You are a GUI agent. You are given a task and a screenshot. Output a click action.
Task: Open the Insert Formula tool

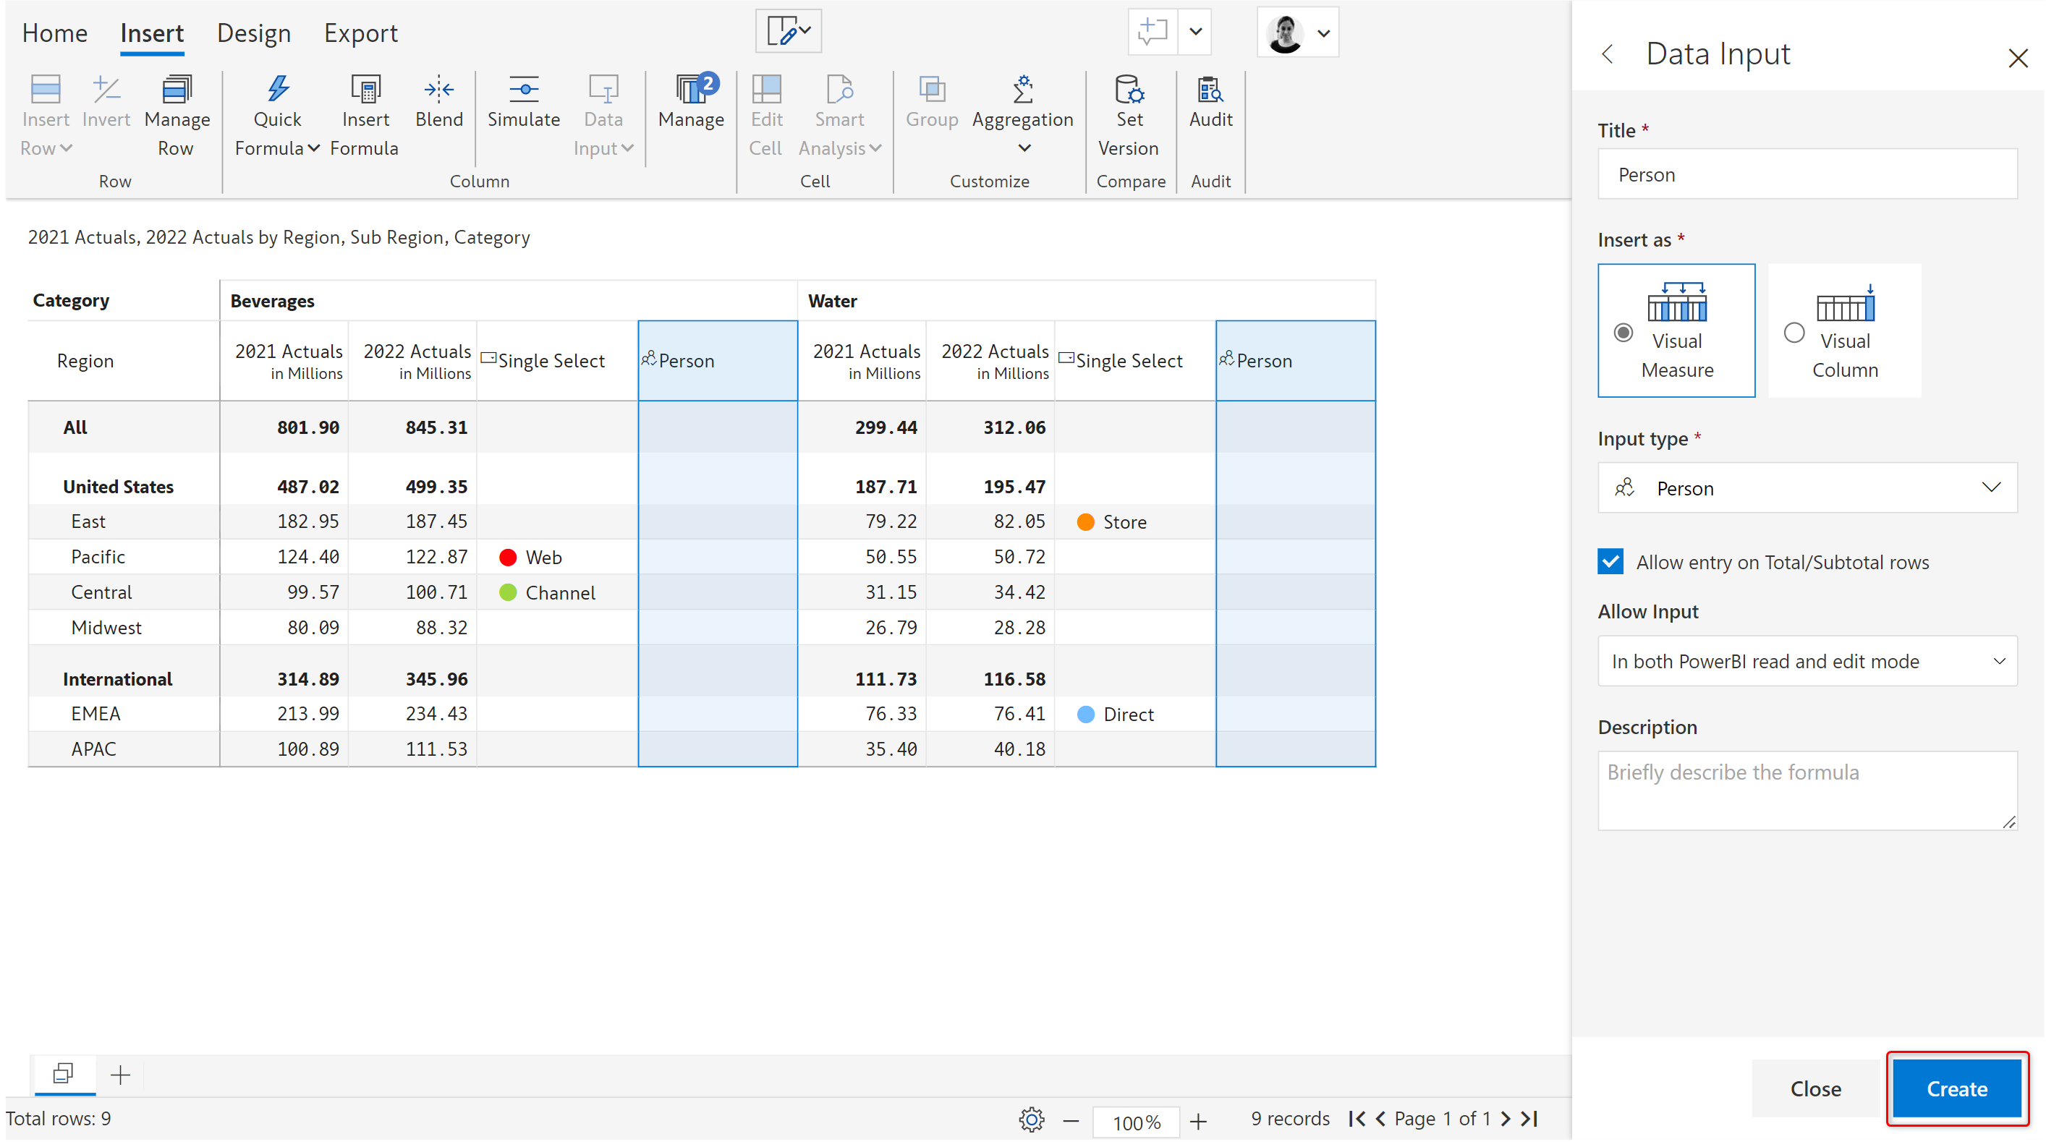(365, 89)
